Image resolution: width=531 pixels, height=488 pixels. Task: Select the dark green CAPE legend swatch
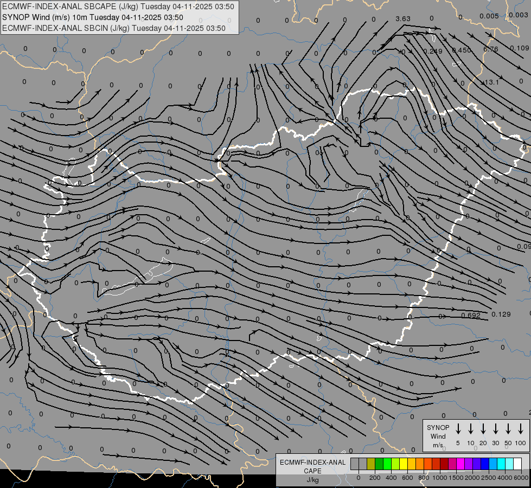click(379, 464)
